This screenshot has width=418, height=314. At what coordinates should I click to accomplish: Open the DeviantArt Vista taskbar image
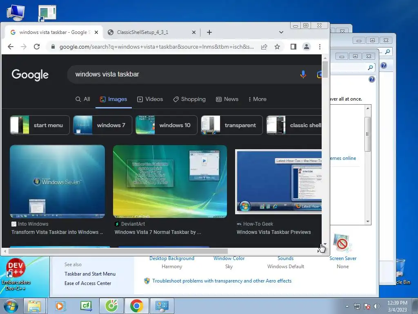click(x=170, y=182)
